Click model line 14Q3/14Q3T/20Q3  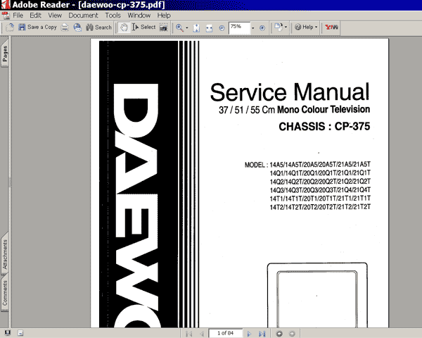[x=320, y=190]
